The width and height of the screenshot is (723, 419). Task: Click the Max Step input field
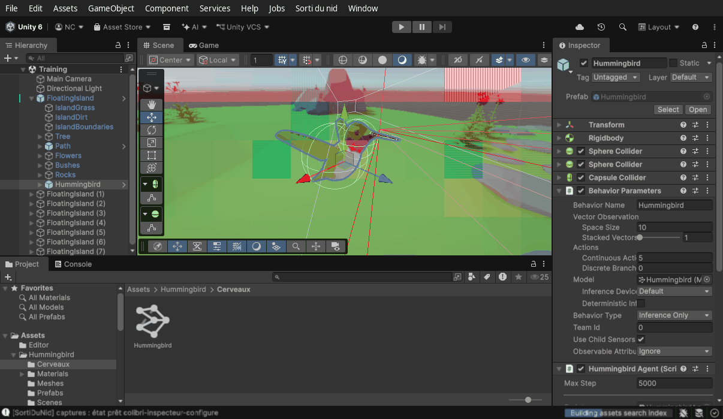tap(674, 383)
